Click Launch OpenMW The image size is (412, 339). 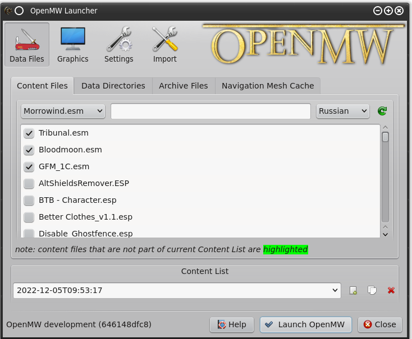pyautogui.click(x=305, y=325)
